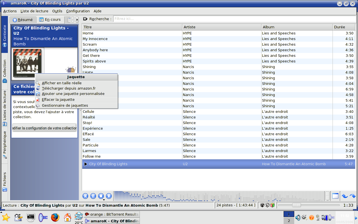
Task: Open the Configuration menu
Action: pos(78,11)
